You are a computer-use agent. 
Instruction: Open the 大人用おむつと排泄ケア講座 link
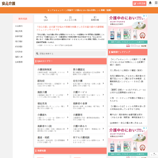pos(126,70)
